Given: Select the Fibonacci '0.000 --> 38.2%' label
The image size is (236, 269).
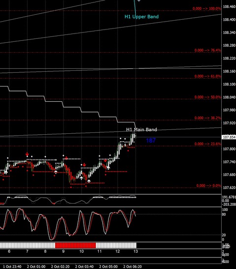Looking at the screenshot, I should 207,118.
